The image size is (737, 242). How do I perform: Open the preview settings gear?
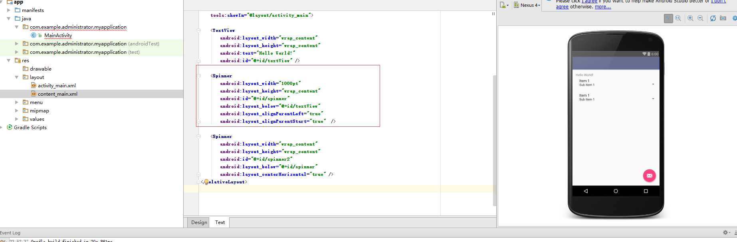tap(735, 18)
